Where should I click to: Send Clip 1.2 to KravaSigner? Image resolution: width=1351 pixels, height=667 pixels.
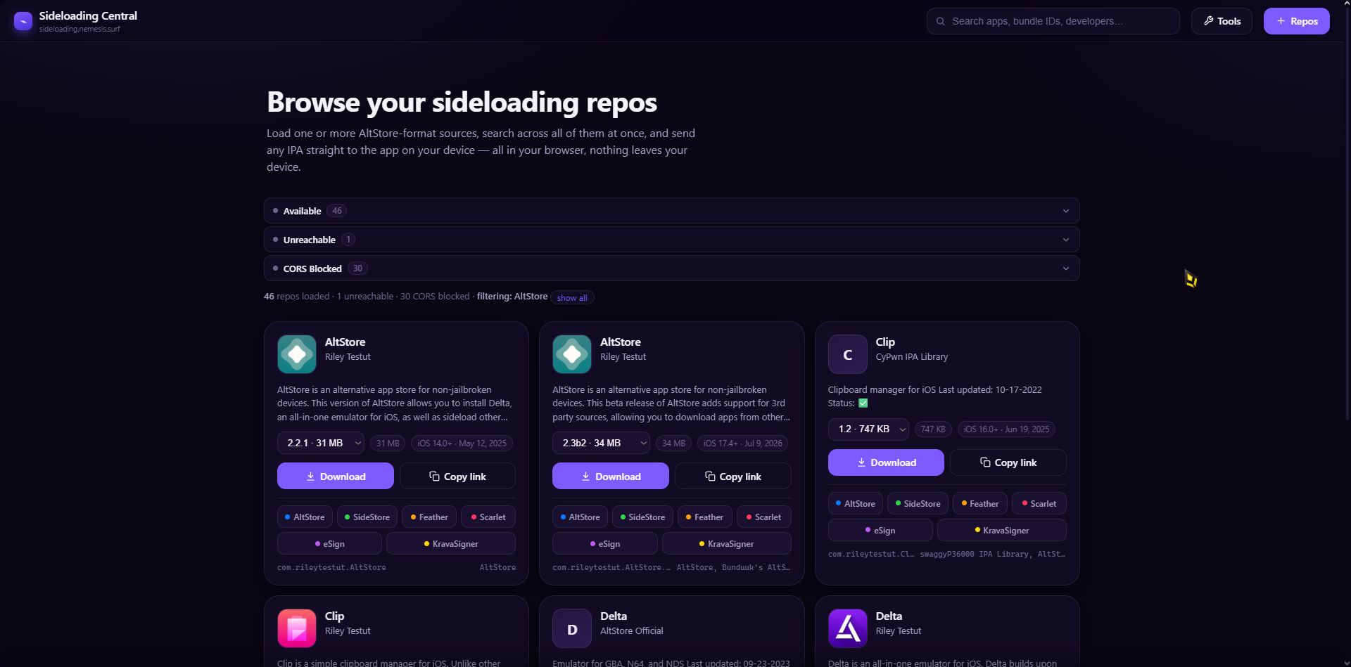point(1002,531)
